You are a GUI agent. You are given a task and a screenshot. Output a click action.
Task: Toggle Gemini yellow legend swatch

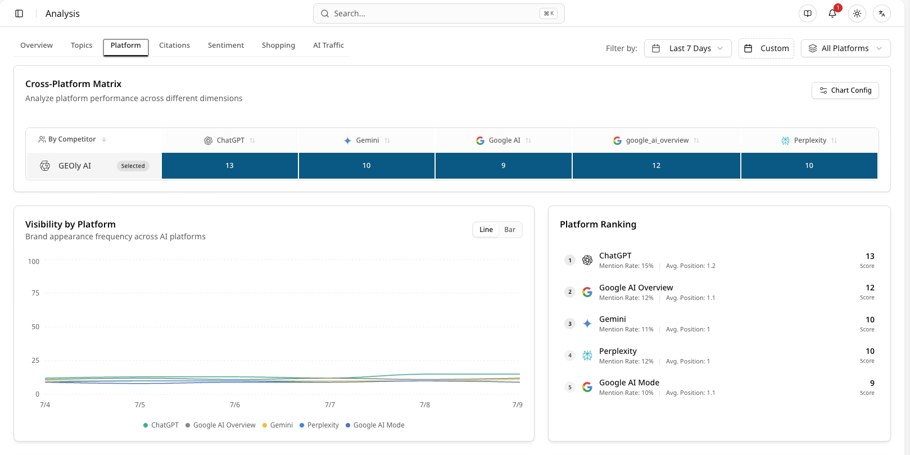coord(264,425)
